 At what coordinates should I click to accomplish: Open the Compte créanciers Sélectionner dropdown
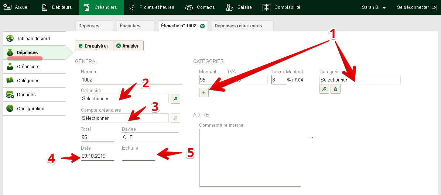pos(125,118)
